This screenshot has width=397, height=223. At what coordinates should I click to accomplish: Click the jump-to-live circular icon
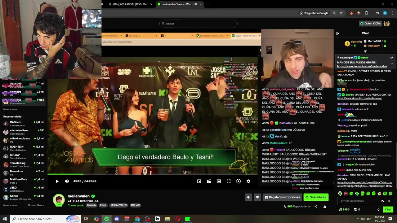[239, 181]
